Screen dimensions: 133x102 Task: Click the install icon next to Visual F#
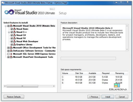pos(14,38)
